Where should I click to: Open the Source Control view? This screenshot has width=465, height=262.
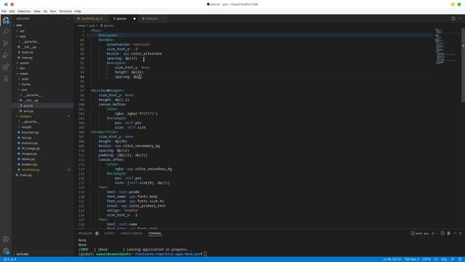click(6, 44)
